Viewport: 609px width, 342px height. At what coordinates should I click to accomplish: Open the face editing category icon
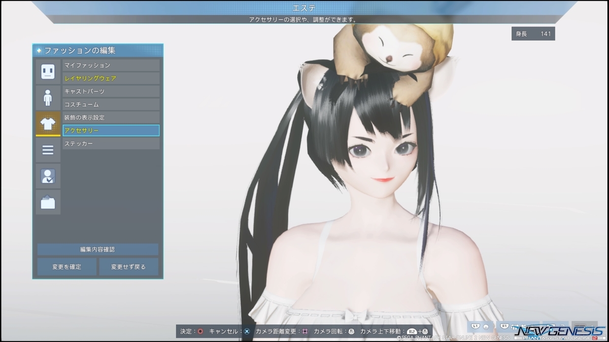(48, 71)
